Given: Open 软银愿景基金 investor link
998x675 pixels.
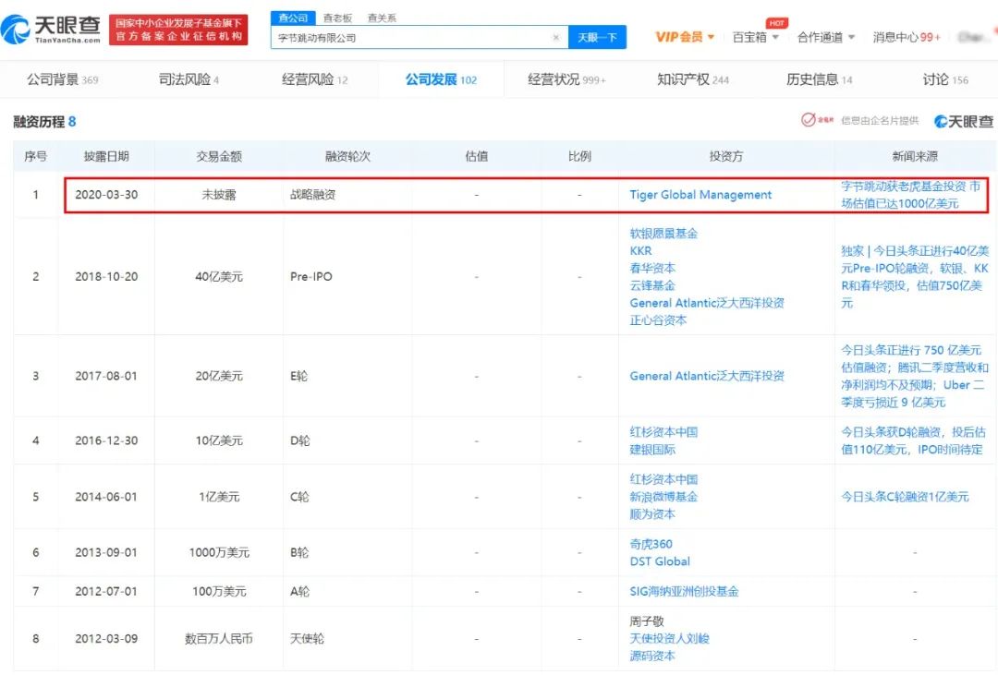Looking at the screenshot, I should [x=663, y=234].
